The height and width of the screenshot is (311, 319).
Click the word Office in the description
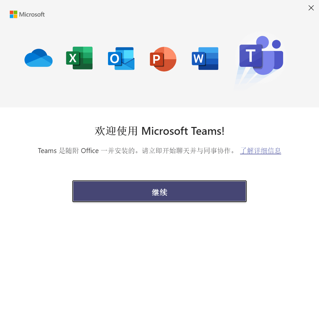90,151
